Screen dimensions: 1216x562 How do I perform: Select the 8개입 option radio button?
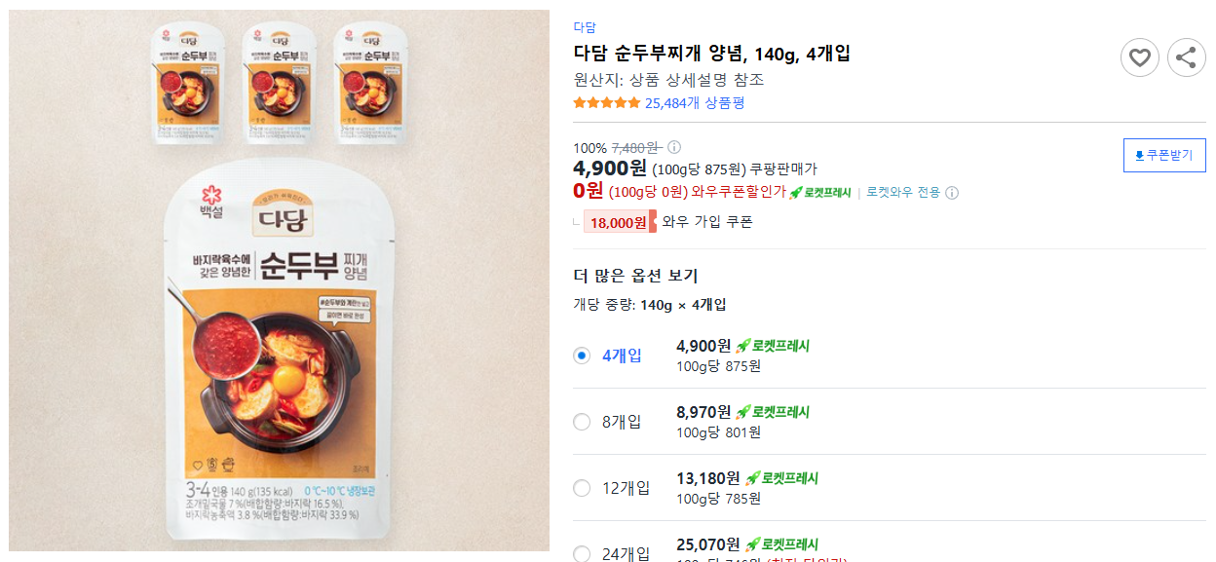[583, 422]
